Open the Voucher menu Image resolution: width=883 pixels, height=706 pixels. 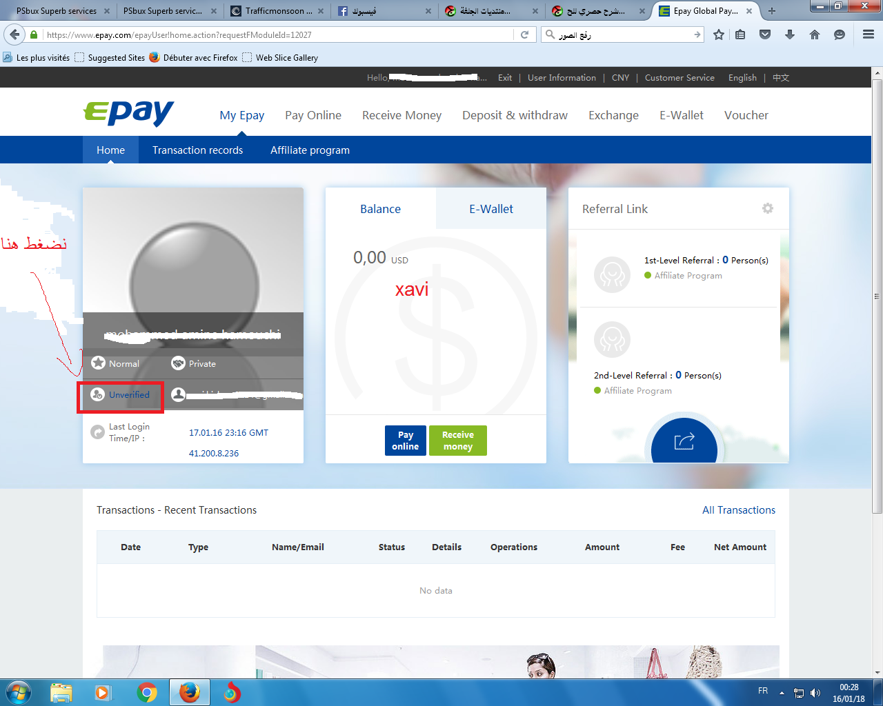click(746, 115)
